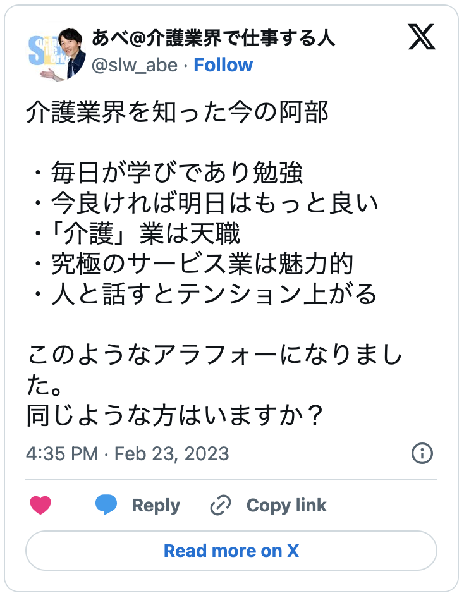Click the Reply text label
This screenshot has height=598, width=464.
pyautogui.click(x=156, y=506)
